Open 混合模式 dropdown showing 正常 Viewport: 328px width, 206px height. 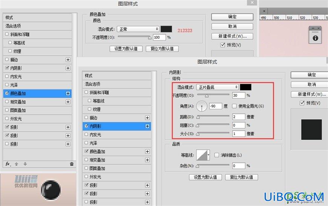[x=138, y=29]
